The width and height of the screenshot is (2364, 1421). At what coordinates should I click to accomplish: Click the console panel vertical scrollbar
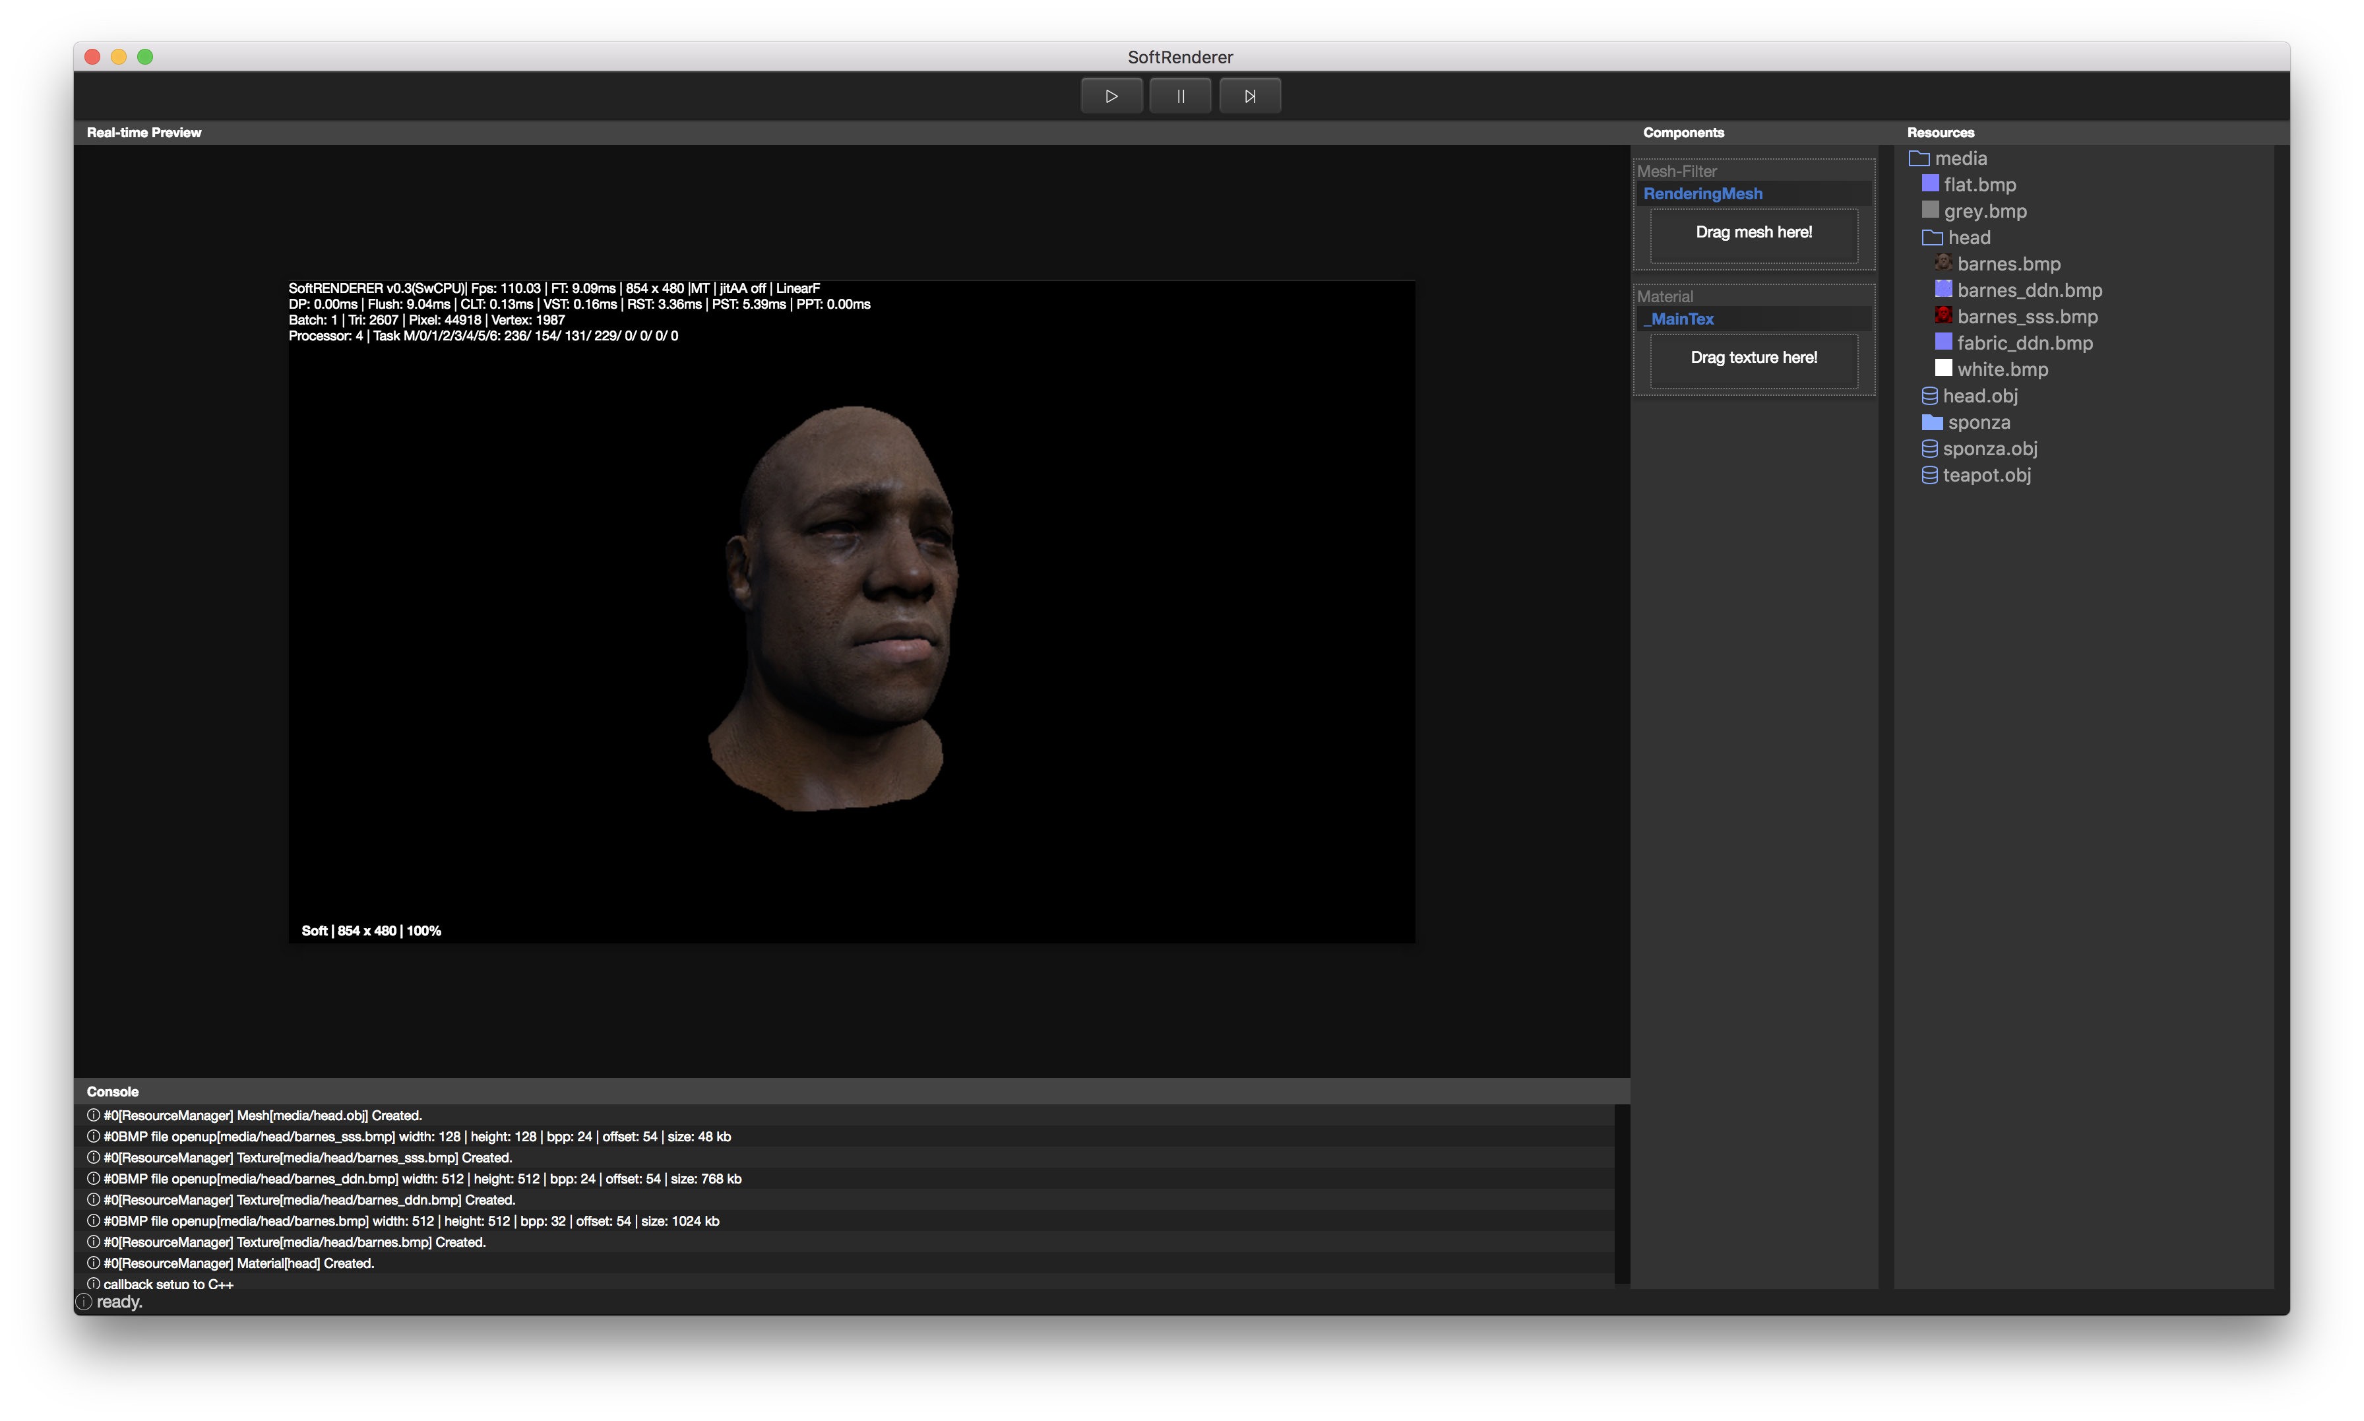1621,1193
